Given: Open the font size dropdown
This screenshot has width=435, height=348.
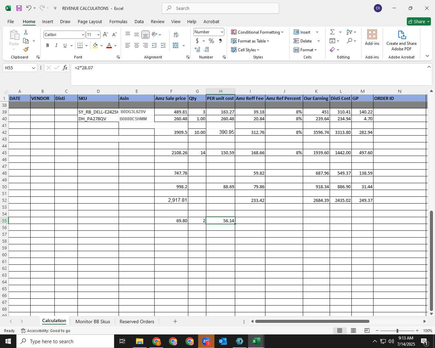Looking at the screenshot, I should coord(98,35).
